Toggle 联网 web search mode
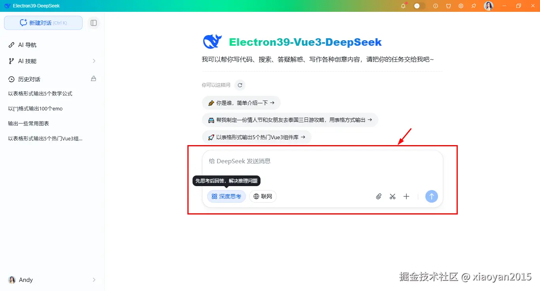Image resolution: width=540 pixels, height=291 pixels. (x=263, y=196)
